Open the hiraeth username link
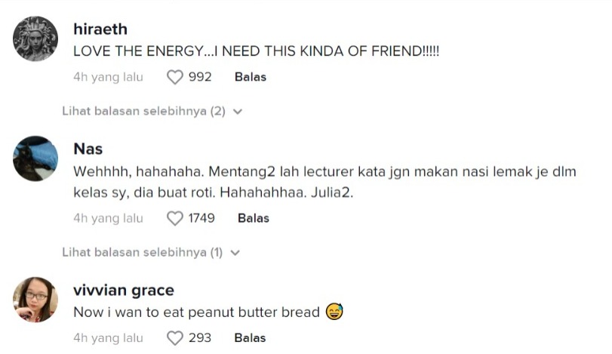This screenshot has width=612, height=354. 100,29
